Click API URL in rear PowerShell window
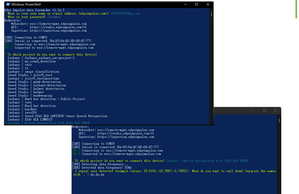The width and height of the screenshot is (299, 194). [x=126, y=133]
